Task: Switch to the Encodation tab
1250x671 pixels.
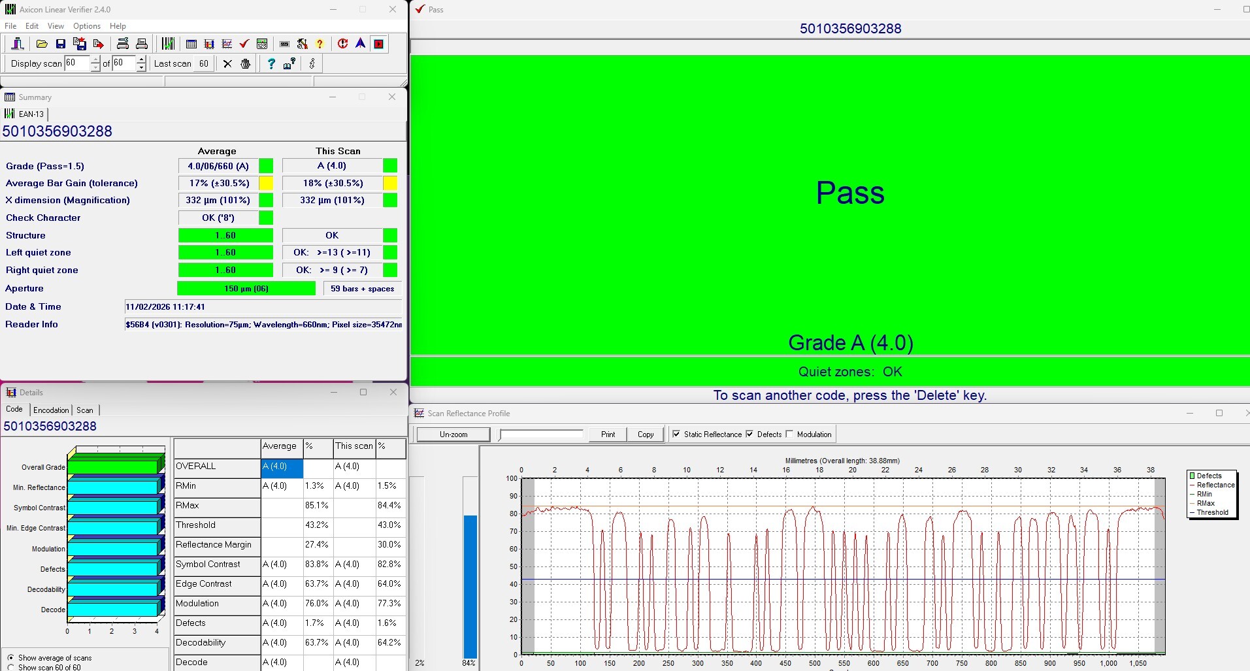Action: 51,410
